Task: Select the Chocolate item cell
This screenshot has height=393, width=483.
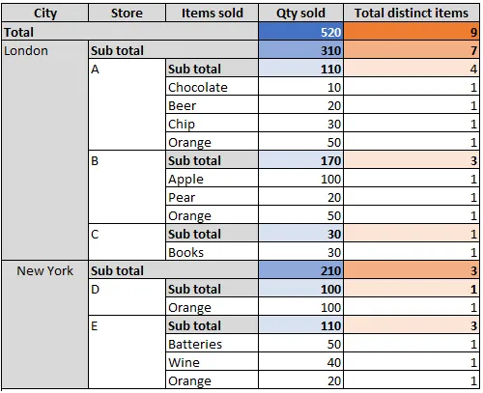Action: click(213, 87)
